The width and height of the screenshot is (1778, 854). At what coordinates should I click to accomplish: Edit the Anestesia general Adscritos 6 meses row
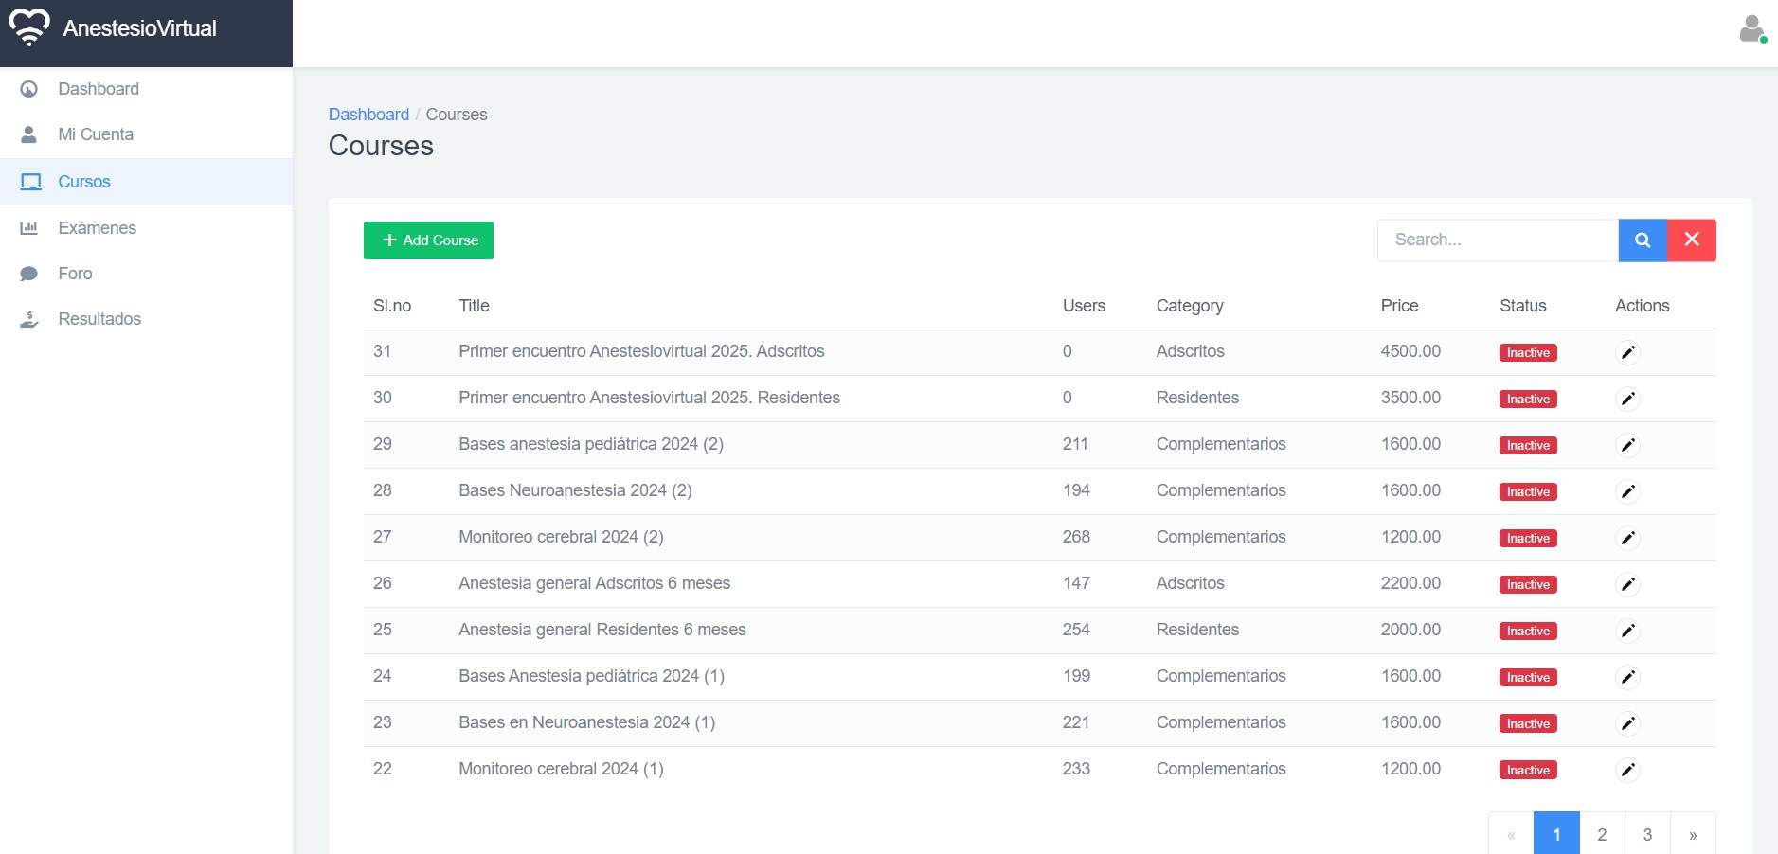(1627, 584)
